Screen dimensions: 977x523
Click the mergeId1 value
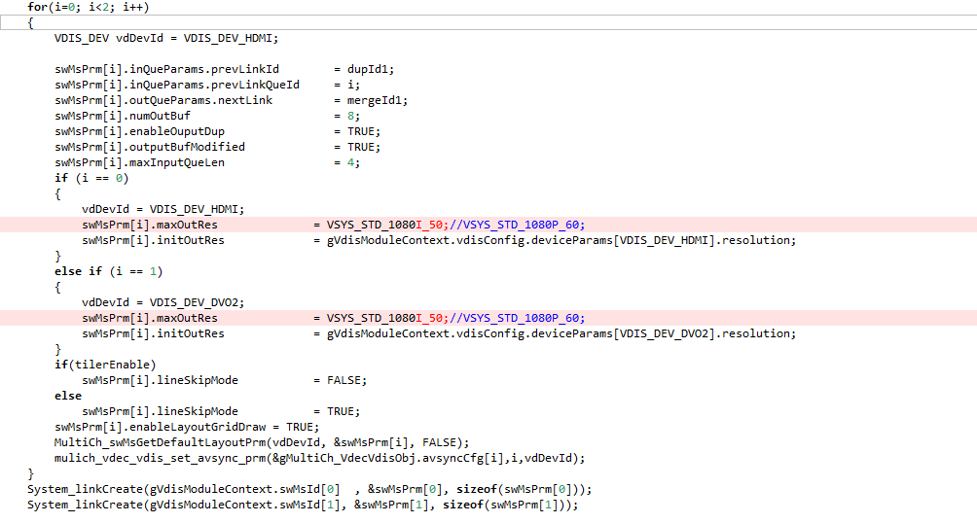[377, 100]
